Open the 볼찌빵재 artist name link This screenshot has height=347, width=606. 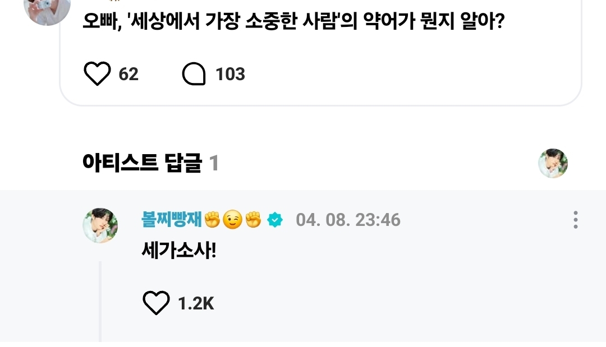(x=172, y=220)
